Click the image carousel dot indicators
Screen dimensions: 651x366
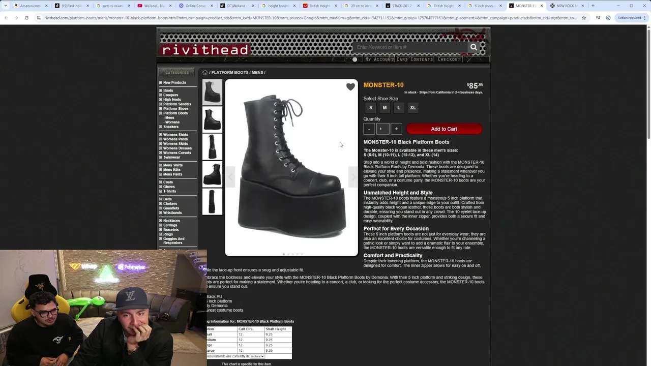click(292, 254)
